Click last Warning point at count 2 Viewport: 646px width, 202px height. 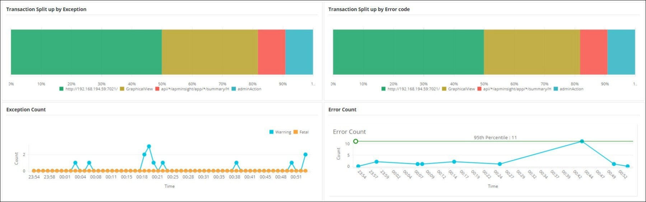coord(305,155)
